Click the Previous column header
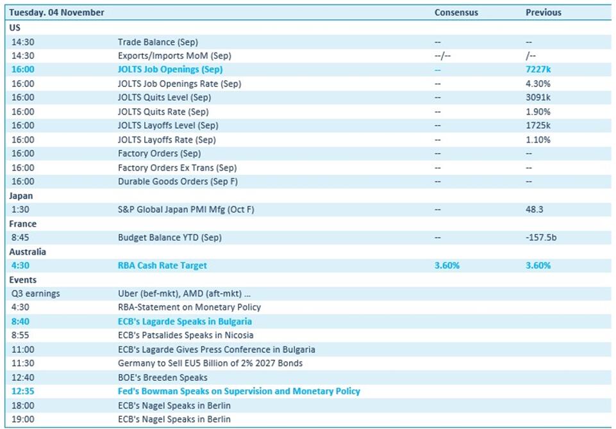616x429 pixels. pos(543,13)
